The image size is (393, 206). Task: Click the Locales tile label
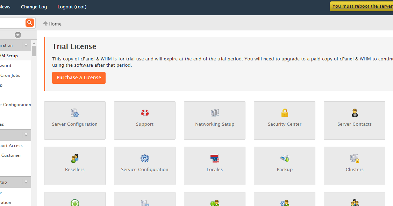215,169
